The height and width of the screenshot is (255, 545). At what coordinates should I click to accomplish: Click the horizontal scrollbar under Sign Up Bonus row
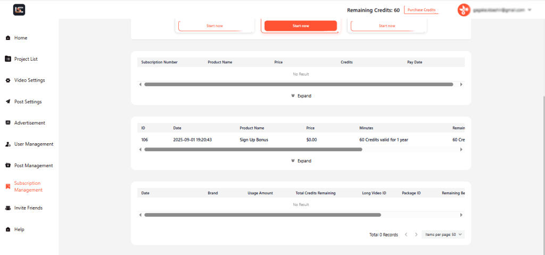click(x=253, y=150)
